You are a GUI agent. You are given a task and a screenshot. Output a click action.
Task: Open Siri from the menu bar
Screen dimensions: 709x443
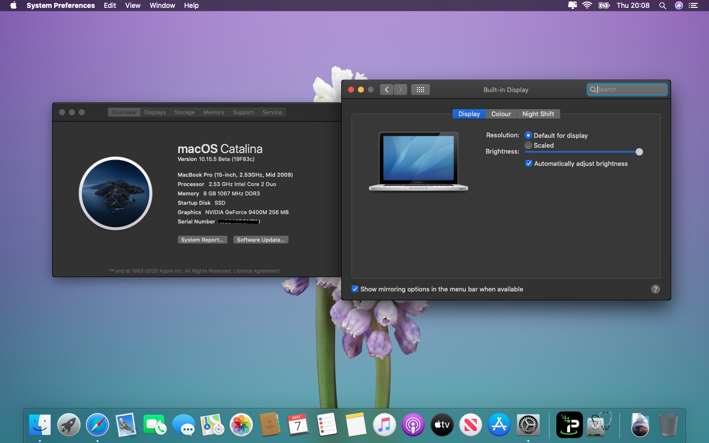click(x=679, y=5)
